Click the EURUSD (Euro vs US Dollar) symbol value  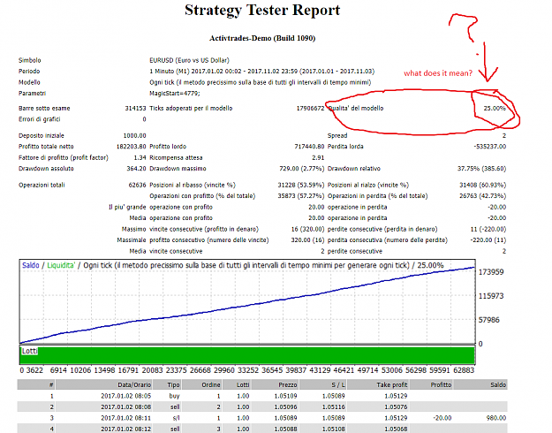click(x=189, y=60)
